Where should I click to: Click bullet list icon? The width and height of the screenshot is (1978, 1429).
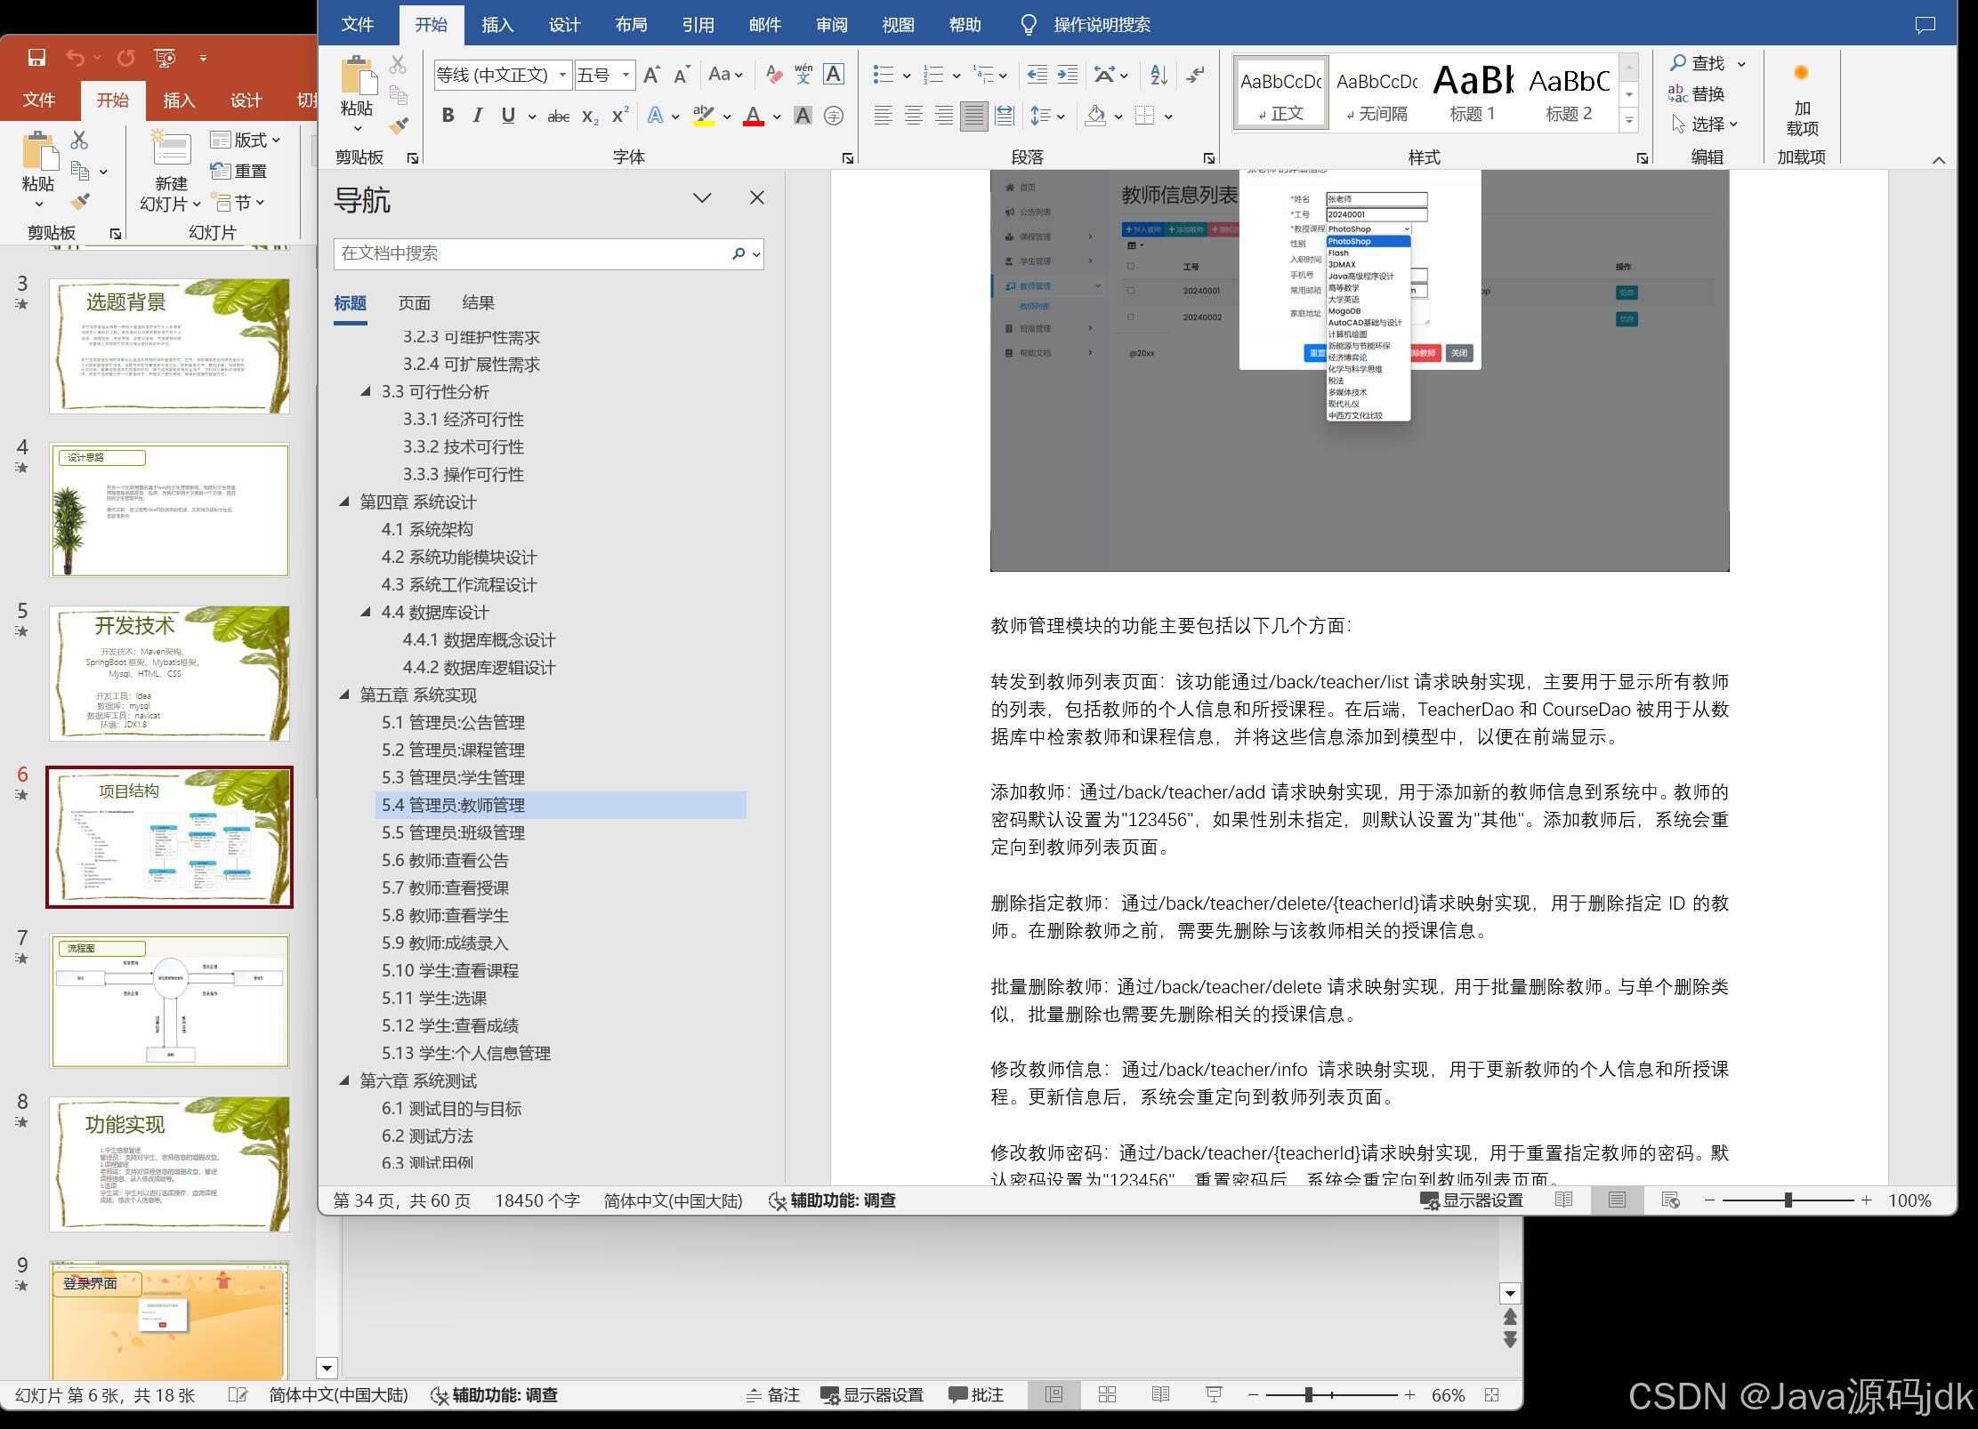coord(883,75)
